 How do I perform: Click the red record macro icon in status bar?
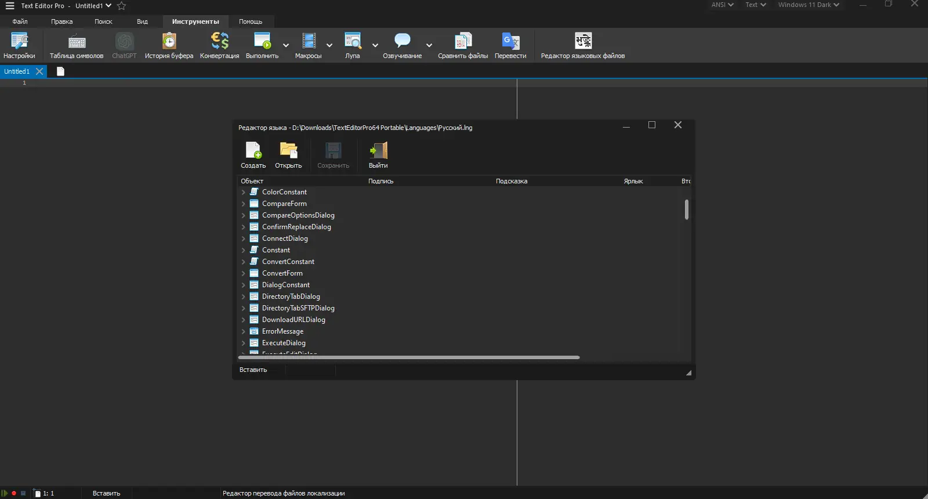(x=14, y=493)
